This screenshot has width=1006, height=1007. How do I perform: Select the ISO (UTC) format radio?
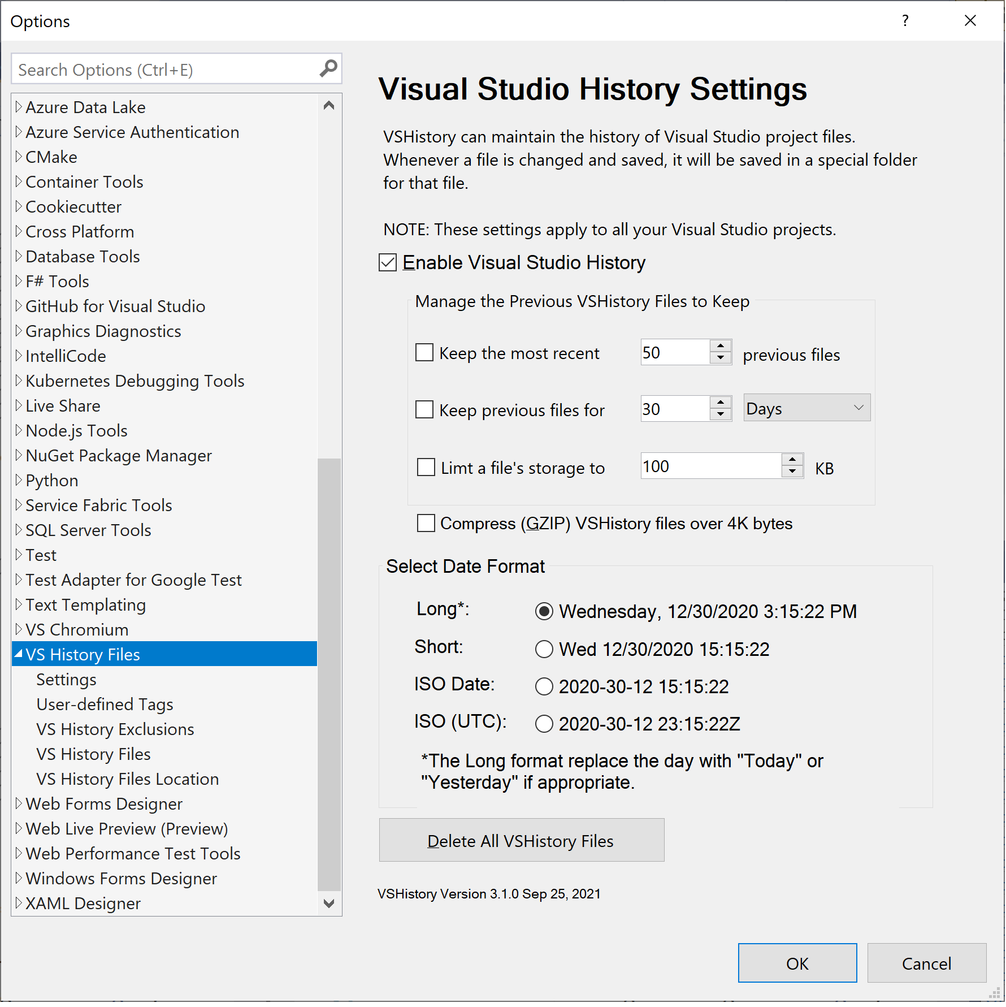point(544,724)
